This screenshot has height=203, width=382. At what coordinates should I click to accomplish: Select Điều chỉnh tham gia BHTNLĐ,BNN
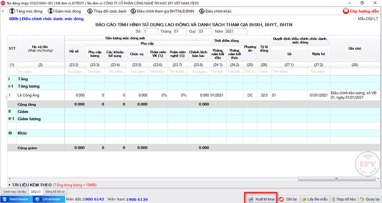coord(162,11)
